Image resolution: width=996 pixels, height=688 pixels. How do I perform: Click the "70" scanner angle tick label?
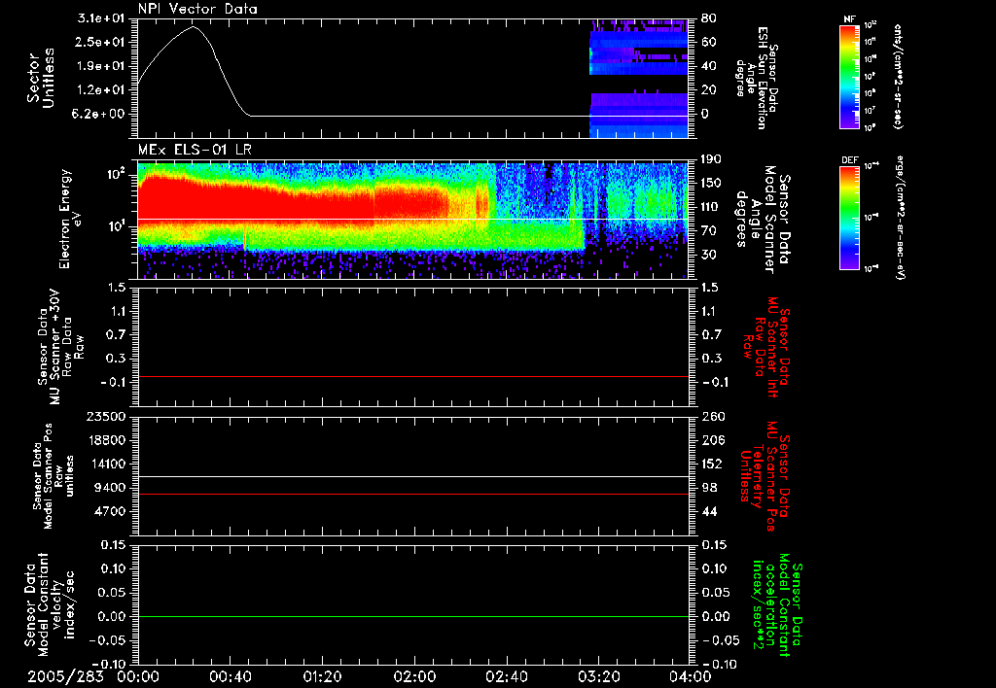pos(708,231)
